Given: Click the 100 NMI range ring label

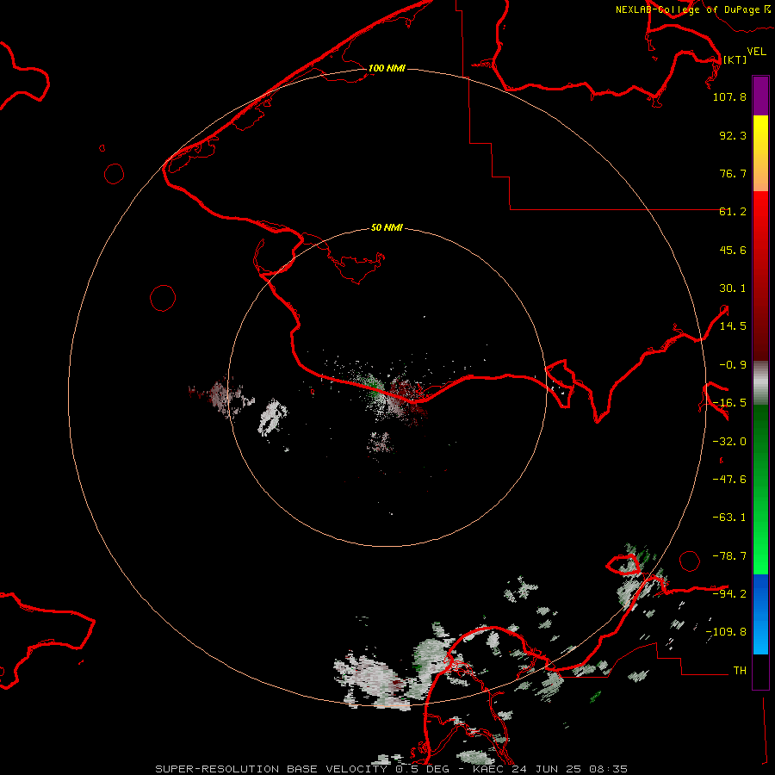Looking at the screenshot, I should pyautogui.click(x=387, y=68).
